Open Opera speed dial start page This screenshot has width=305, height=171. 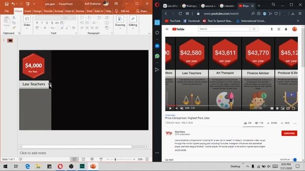pyautogui.click(x=187, y=14)
